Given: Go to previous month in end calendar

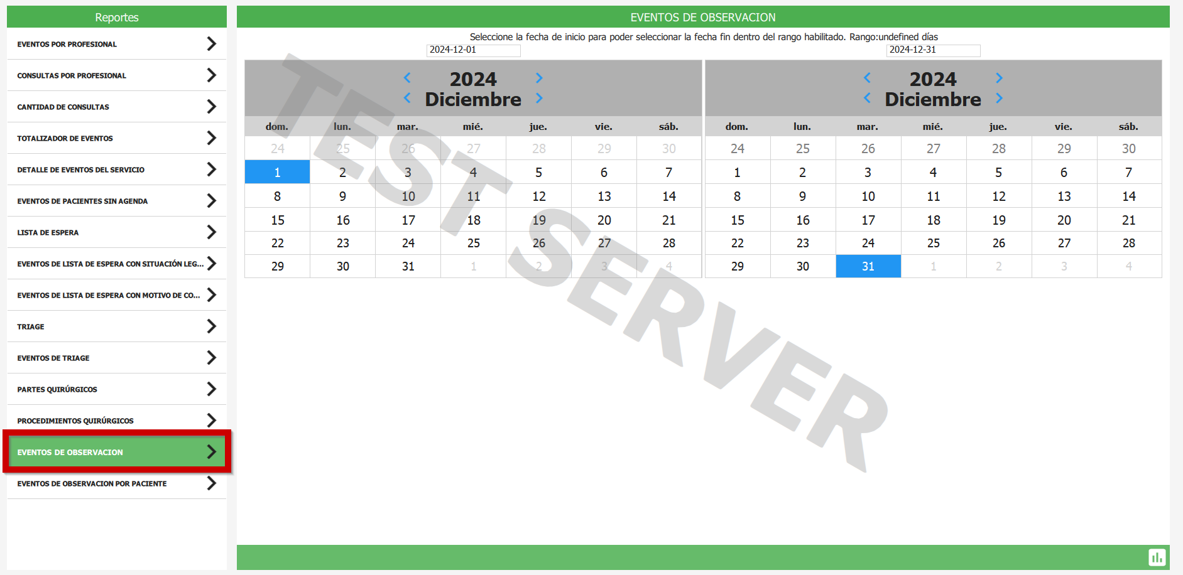Looking at the screenshot, I should click(867, 99).
